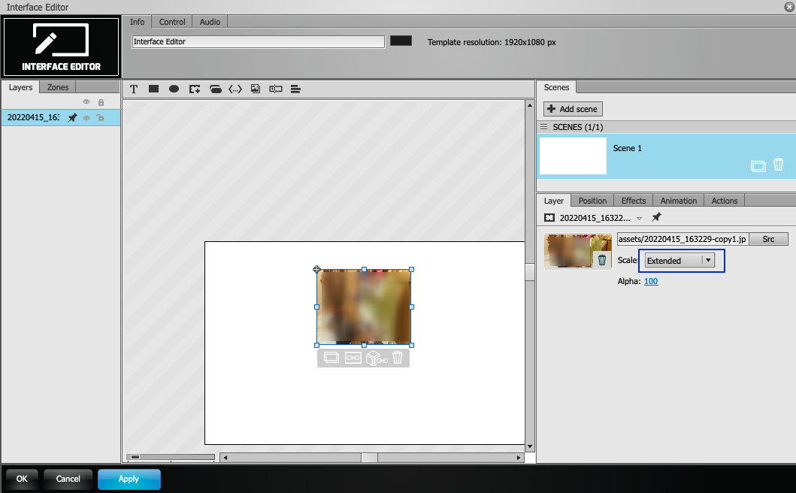796x493 pixels.
Task: Toggle visibility of 20220415 layer
Action: [86, 118]
